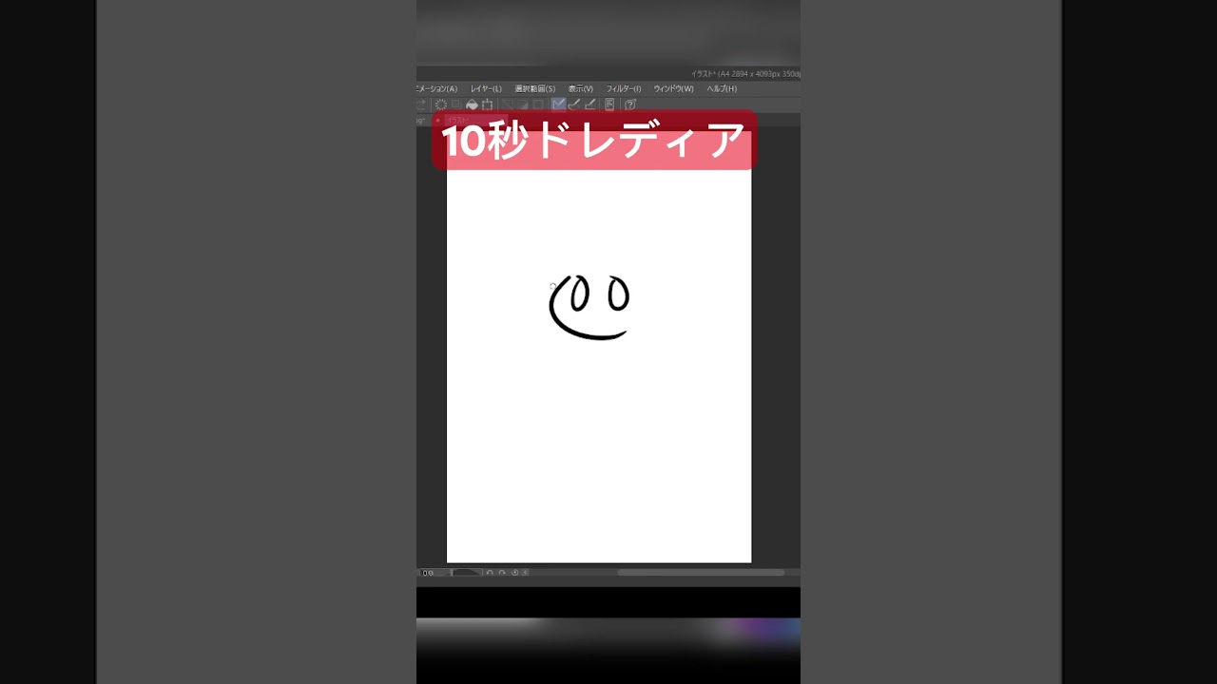Click rotate canvas left icon
This screenshot has height=684, width=1217.
(491, 573)
